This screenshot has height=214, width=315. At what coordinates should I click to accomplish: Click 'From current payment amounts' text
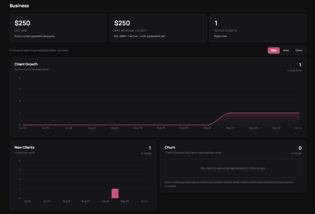(x=35, y=36)
